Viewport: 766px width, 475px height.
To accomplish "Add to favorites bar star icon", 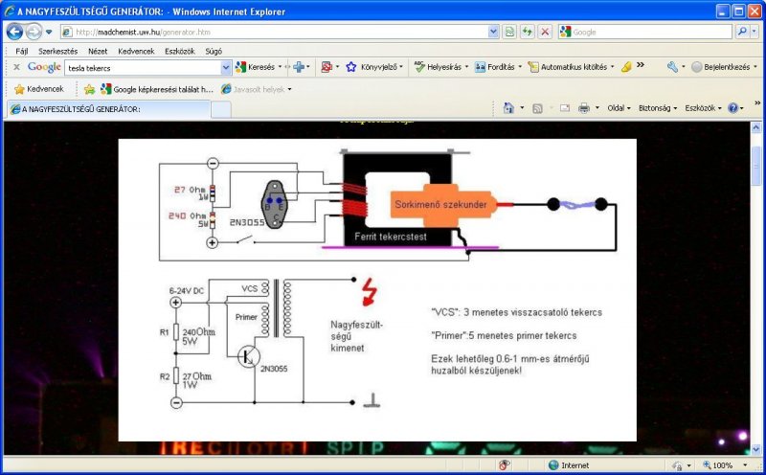I will click(89, 89).
